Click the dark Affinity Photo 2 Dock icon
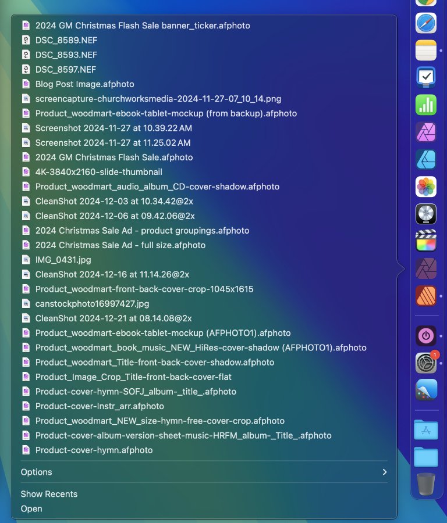The width and height of the screenshot is (447, 523). click(426, 268)
